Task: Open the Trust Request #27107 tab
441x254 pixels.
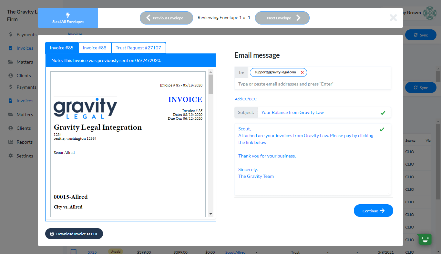Action: (x=138, y=48)
